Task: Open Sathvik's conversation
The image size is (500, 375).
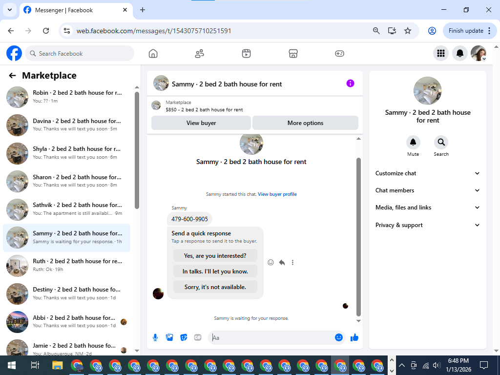Action: coord(67,209)
